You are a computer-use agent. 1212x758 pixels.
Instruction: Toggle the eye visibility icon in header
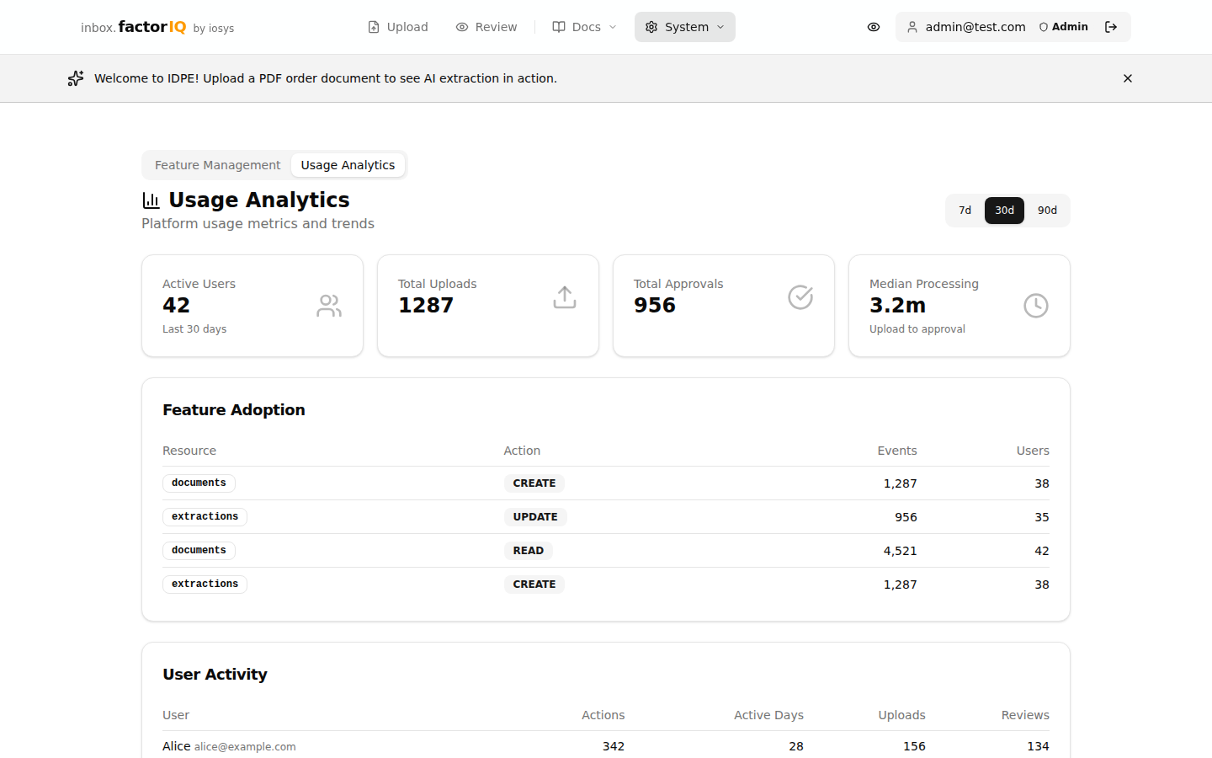874,27
